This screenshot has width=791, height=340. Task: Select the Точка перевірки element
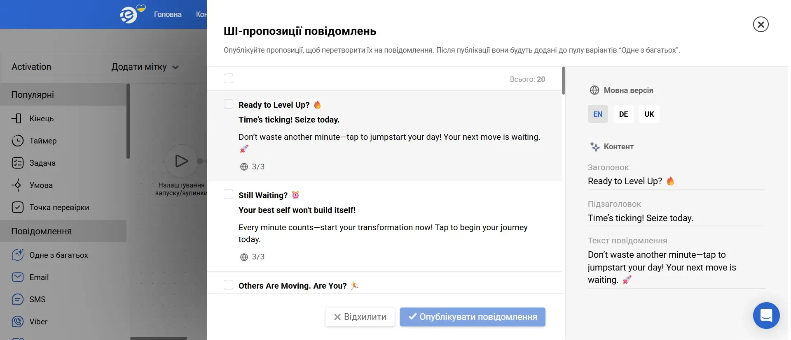coord(59,207)
